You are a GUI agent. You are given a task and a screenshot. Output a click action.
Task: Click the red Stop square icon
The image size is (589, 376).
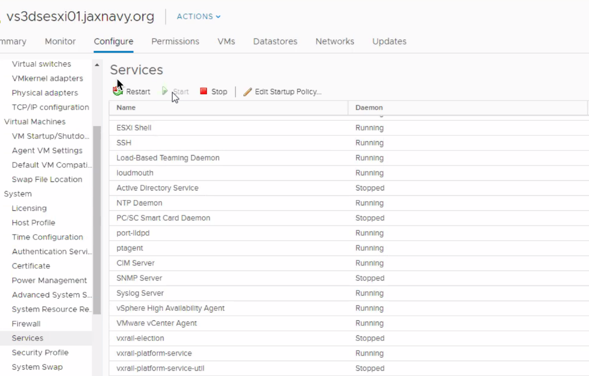[204, 91]
